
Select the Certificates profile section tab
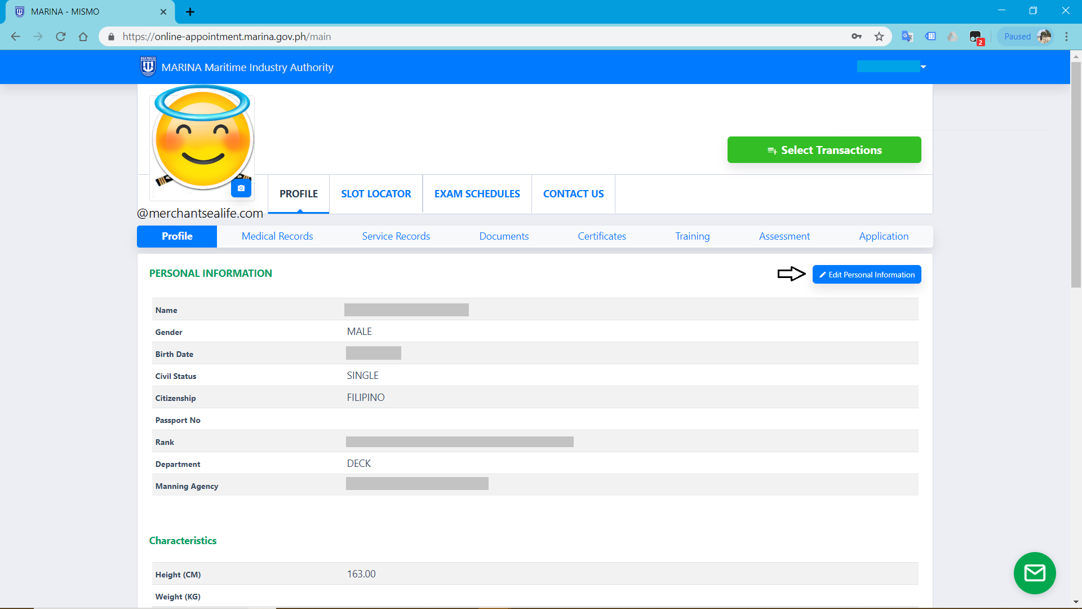[602, 236]
